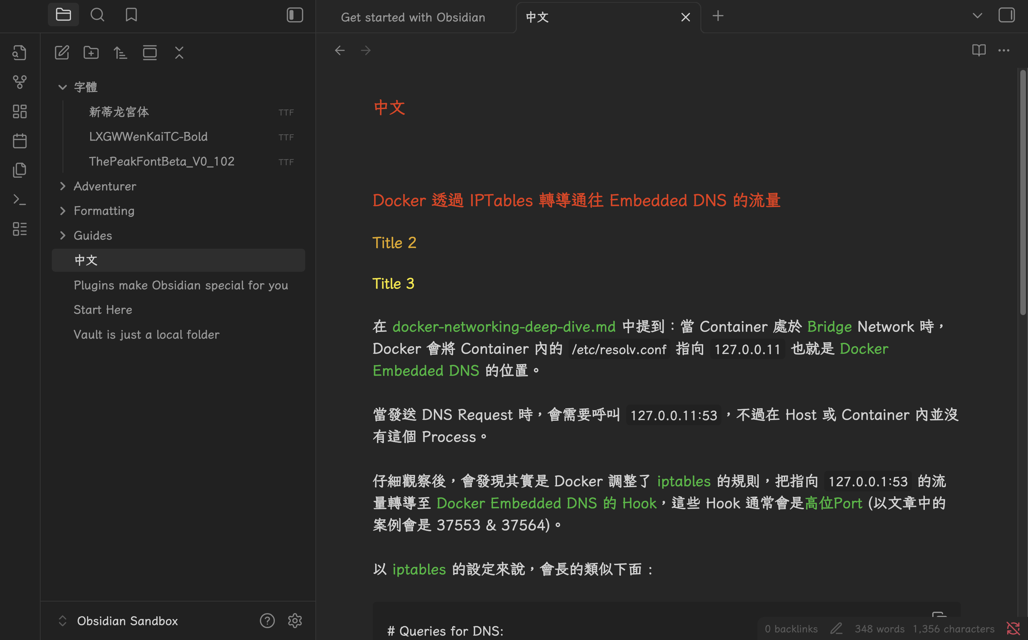Open the Start Here note
1028x640 pixels.
[103, 310]
